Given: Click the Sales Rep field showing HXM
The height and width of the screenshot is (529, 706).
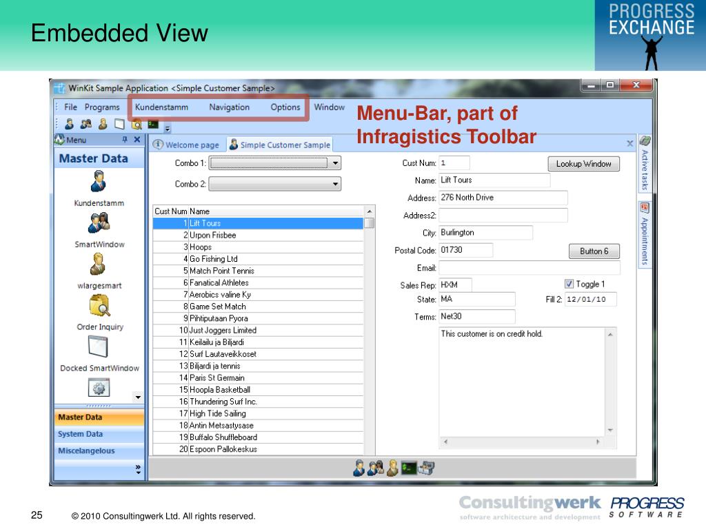Looking at the screenshot, I should coord(456,284).
